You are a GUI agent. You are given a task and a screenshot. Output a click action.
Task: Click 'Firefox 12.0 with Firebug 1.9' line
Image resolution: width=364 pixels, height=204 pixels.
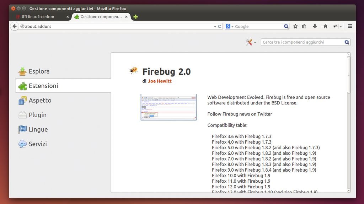point(241,187)
